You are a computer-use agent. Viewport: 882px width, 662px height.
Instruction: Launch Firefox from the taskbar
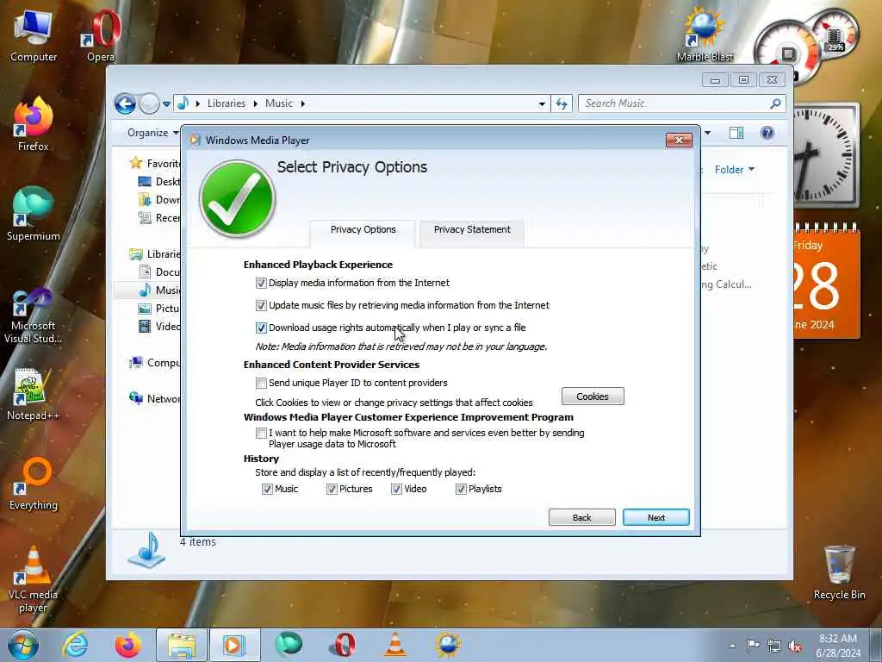pos(128,645)
